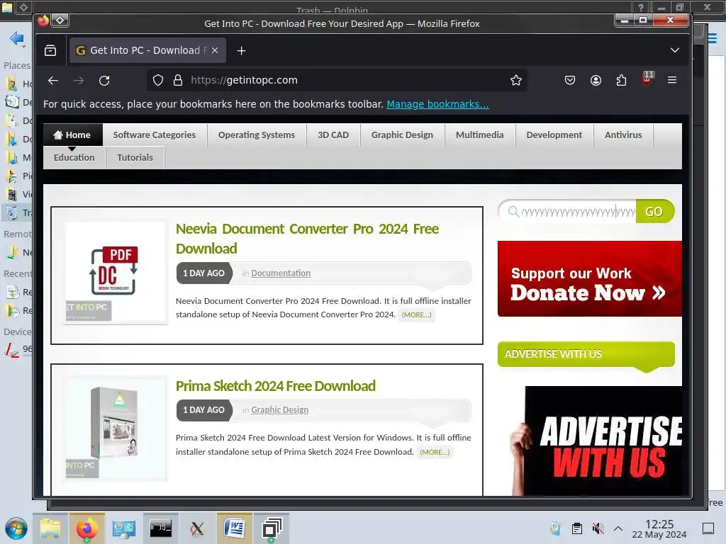Open clipboard tray icon
726x544 pixels.
point(577,528)
